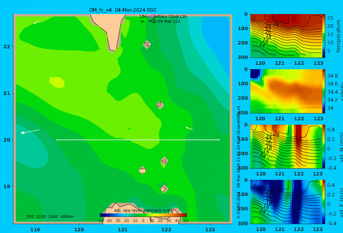Viewport: 343px width, 233px height.
Task: Click the latitude label '22' on the map axis
Action: pyautogui.click(x=7, y=47)
